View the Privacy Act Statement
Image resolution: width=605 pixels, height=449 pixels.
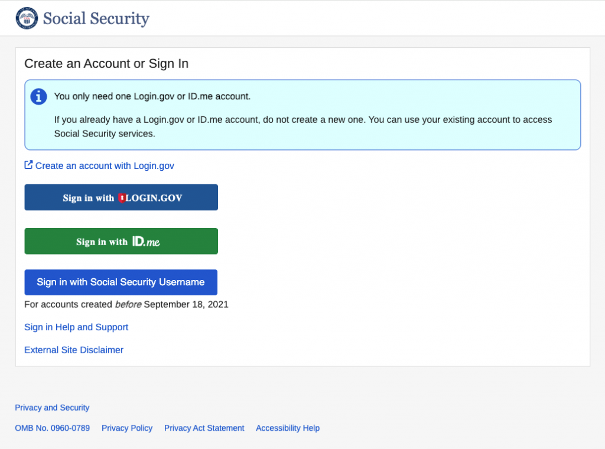click(x=204, y=428)
